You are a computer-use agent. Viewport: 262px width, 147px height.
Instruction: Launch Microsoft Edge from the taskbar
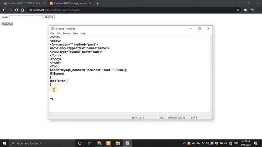tap(89, 143)
